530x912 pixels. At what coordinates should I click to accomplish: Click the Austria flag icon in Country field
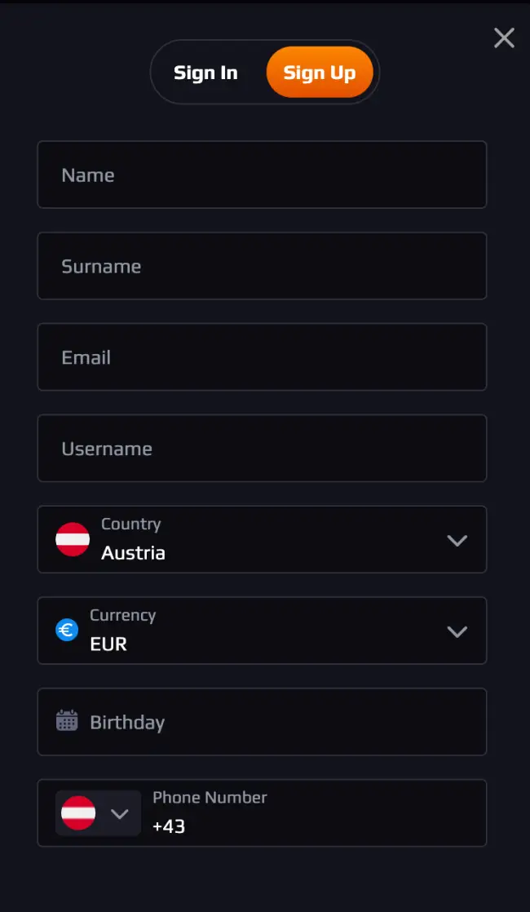point(73,539)
